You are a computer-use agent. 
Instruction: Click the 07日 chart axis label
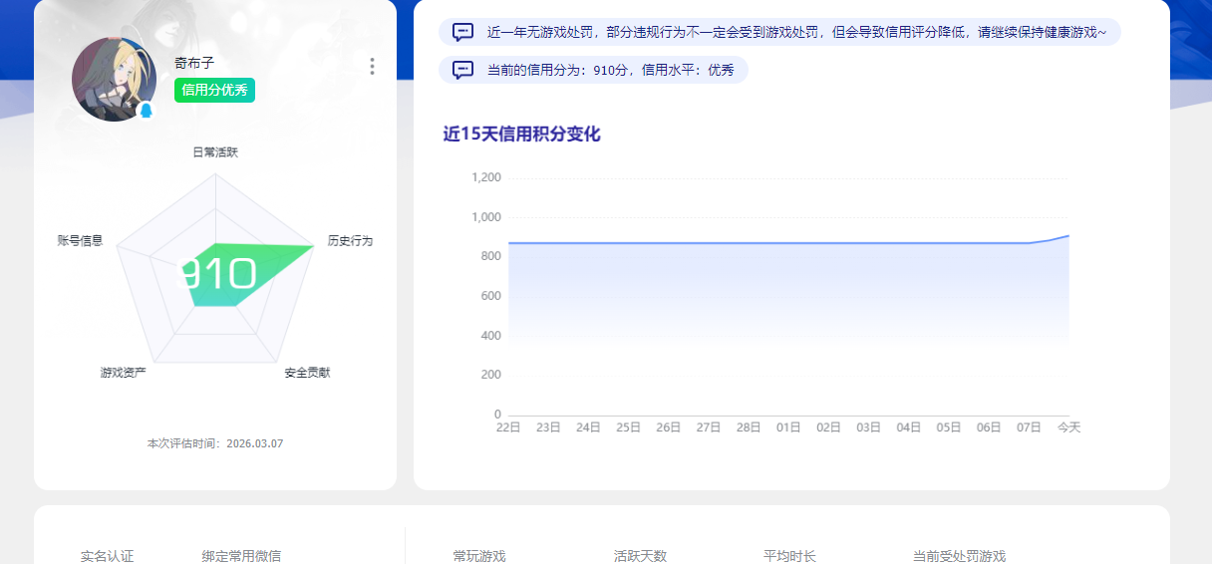point(1029,427)
